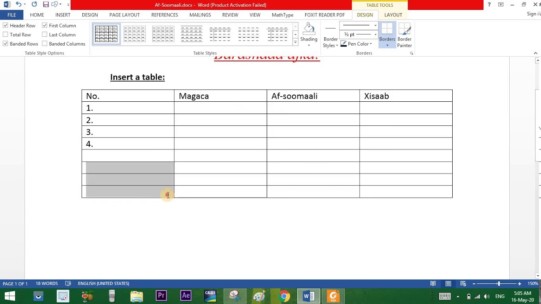Select the second table style thumbnail

pyautogui.click(x=135, y=34)
